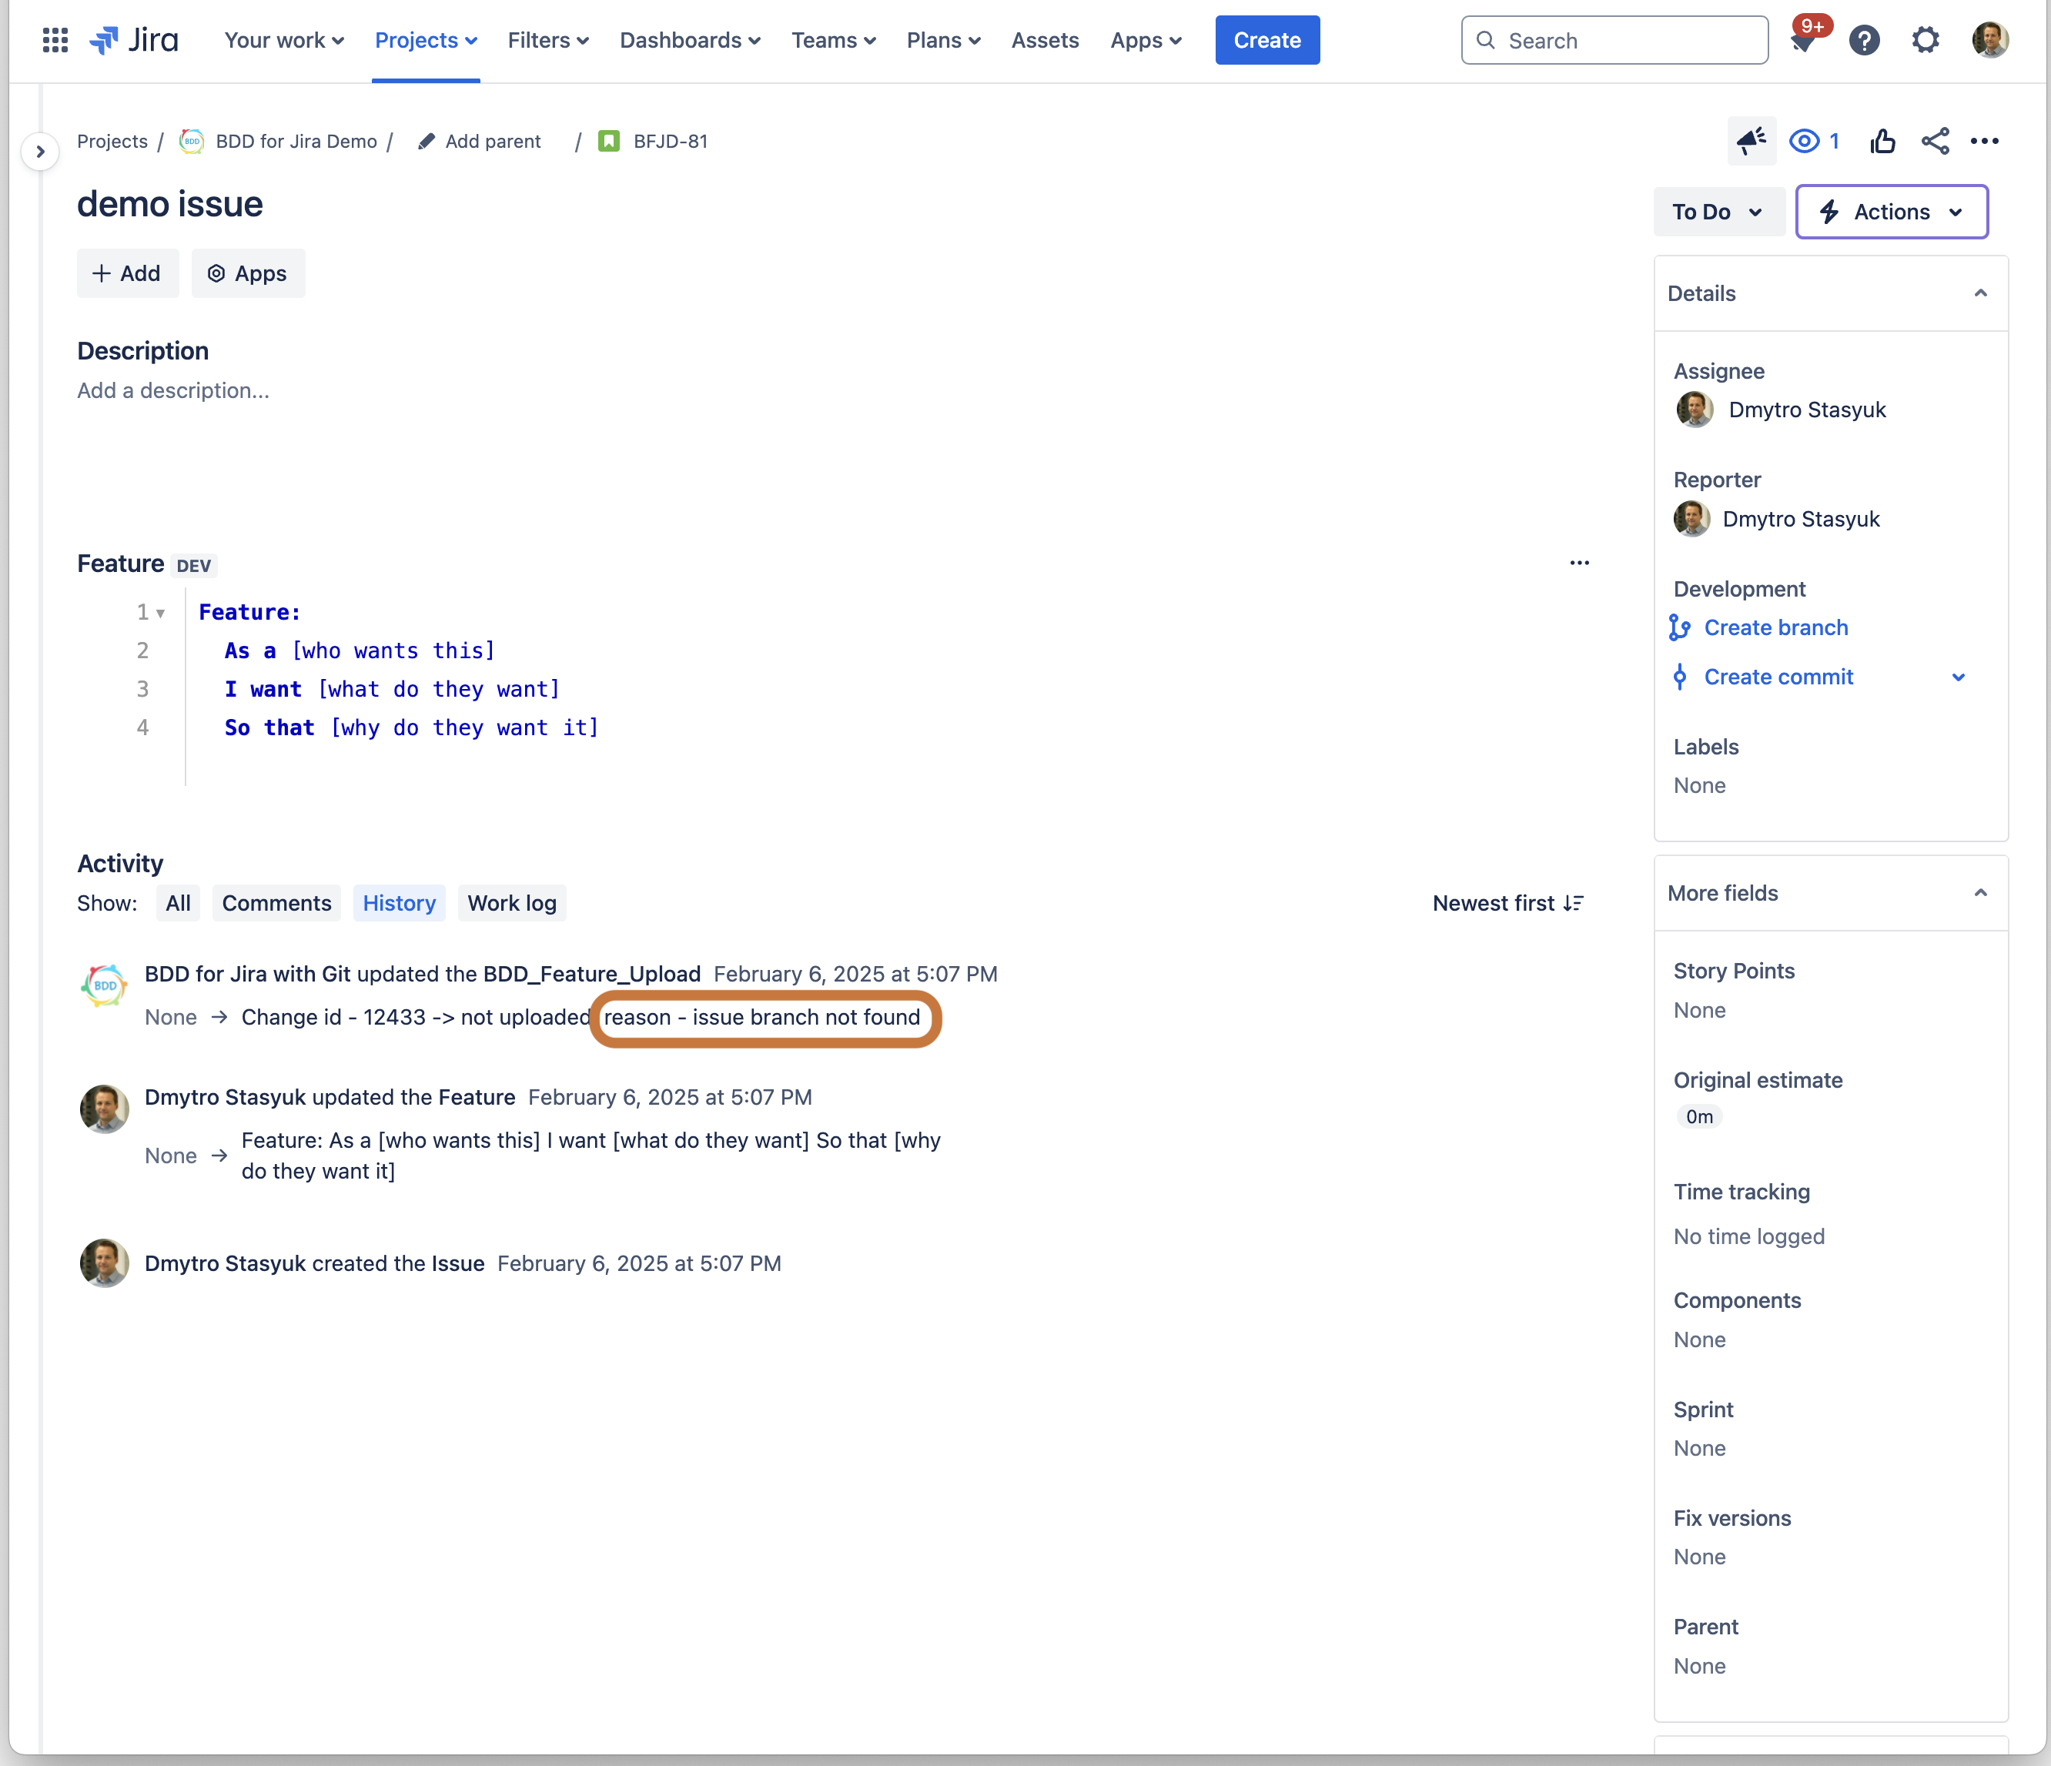Viewport: 2051px width, 1766px height.
Task: Click the BDD for Jira Demo project icon
Action: coord(191,142)
